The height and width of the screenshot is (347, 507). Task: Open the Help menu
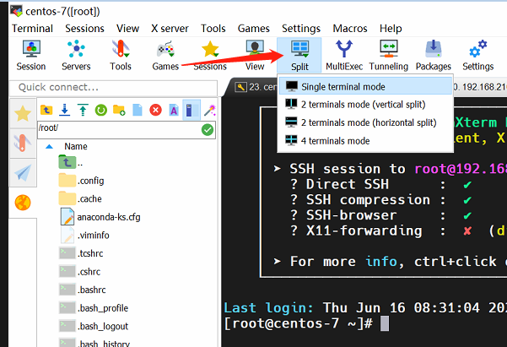tap(391, 29)
